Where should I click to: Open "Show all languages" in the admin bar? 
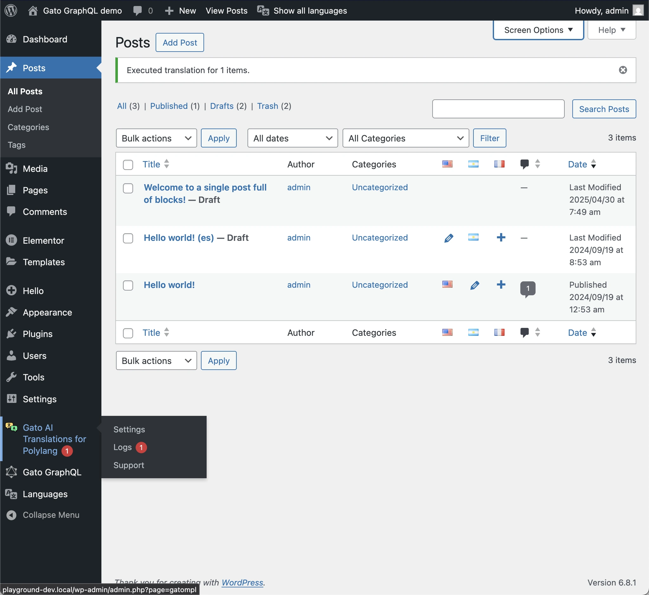click(x=310, y=11)
